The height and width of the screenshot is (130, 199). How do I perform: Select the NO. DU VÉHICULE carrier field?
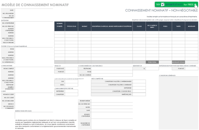[x=112, y=104]
